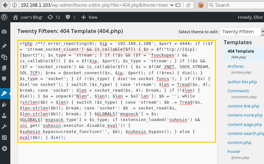Image resolution: width=264 pixels, height=164 pixels.
Task: Open Posts via pushpin sidebar icon
Action: click(x=4, y=46)
